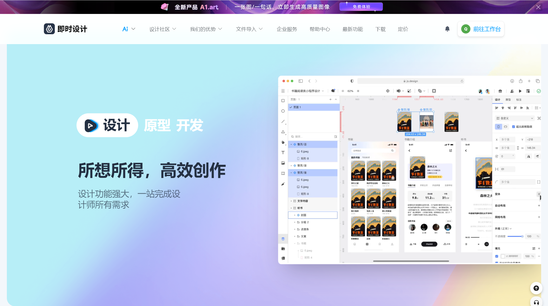Viewport: 548px width, 306px height.
Task: Select 页面 1 in pages list
Action: tap(314, 107)
